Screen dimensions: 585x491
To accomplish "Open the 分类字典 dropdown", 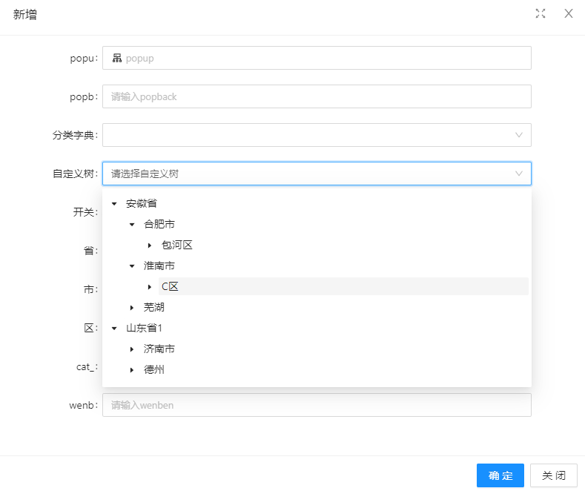I will (x=317, y=135).
